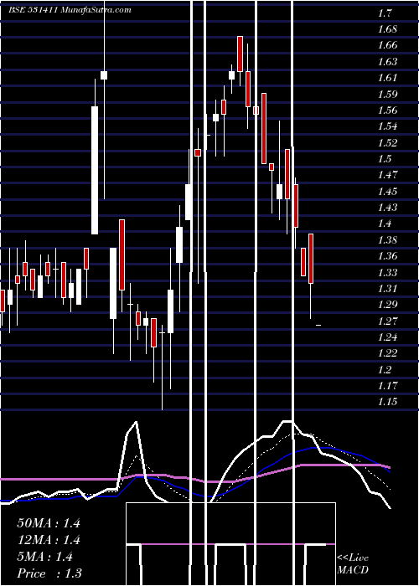Click the 1.63 price axis label
The width and height of the screenshot is (419, 586).
[387, 62]
